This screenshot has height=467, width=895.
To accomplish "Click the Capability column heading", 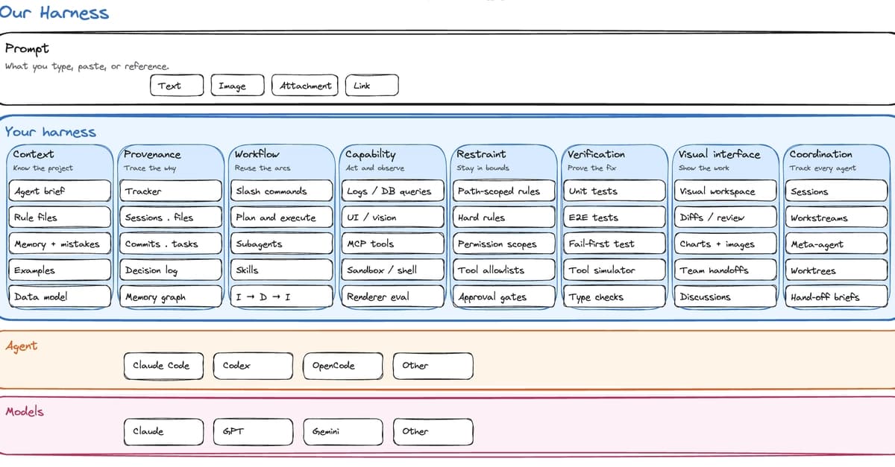I will point(371,154).
